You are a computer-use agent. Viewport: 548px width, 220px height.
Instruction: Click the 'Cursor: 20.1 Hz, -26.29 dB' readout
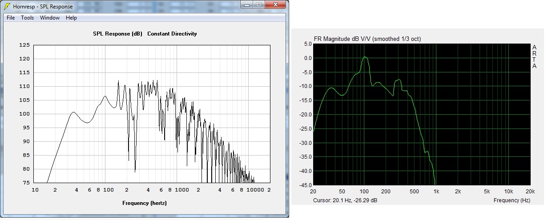click(346, 200)
